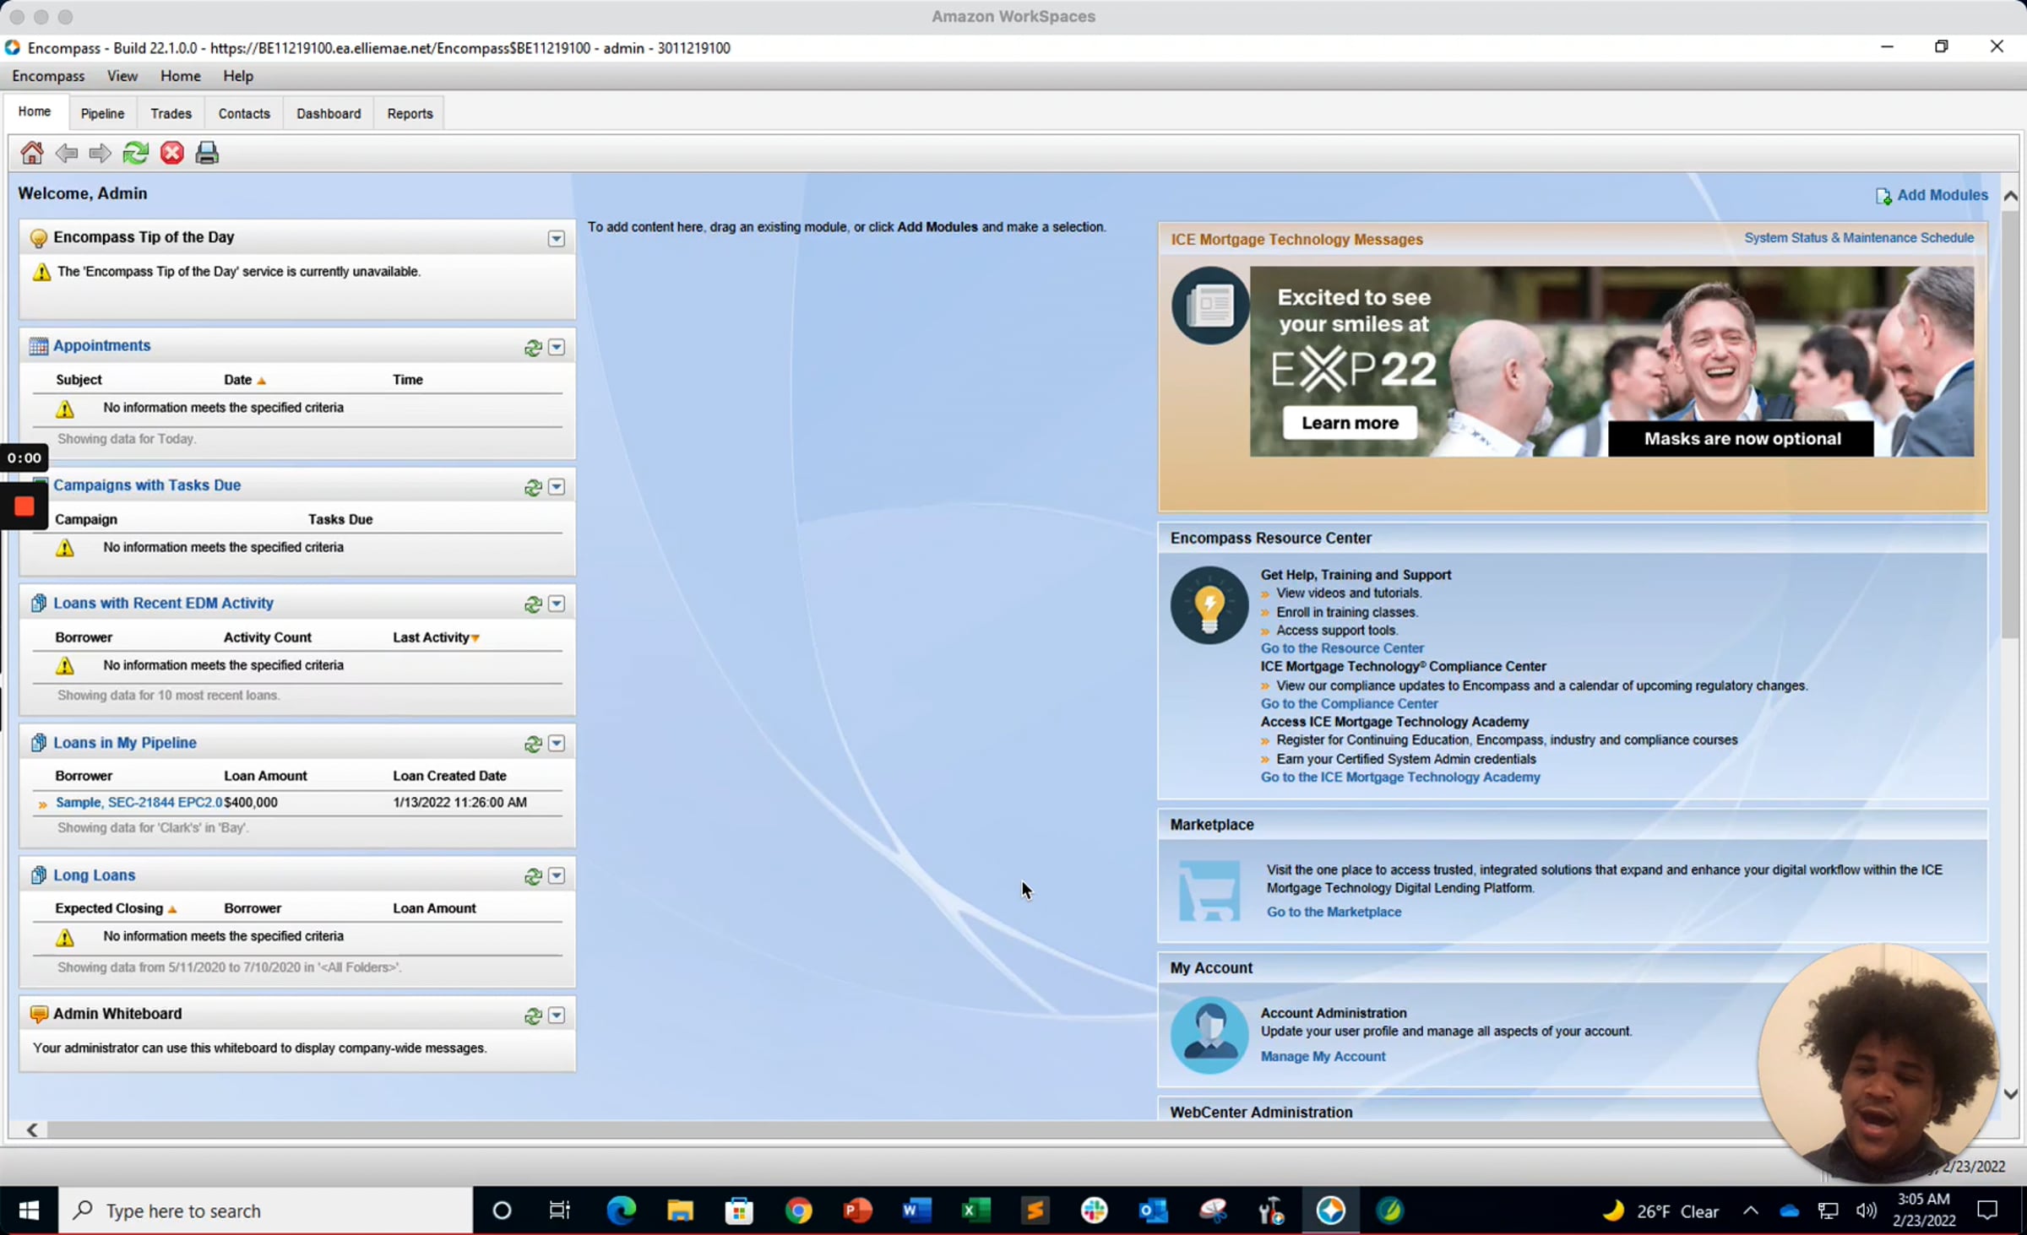The width and height of the screenshot is (2027, 1235).
Task: Open System Status & Maintenance Schedule link
Action: [x=1859, y=238]
